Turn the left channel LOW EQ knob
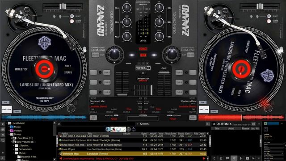 click(x=127, y=36)
